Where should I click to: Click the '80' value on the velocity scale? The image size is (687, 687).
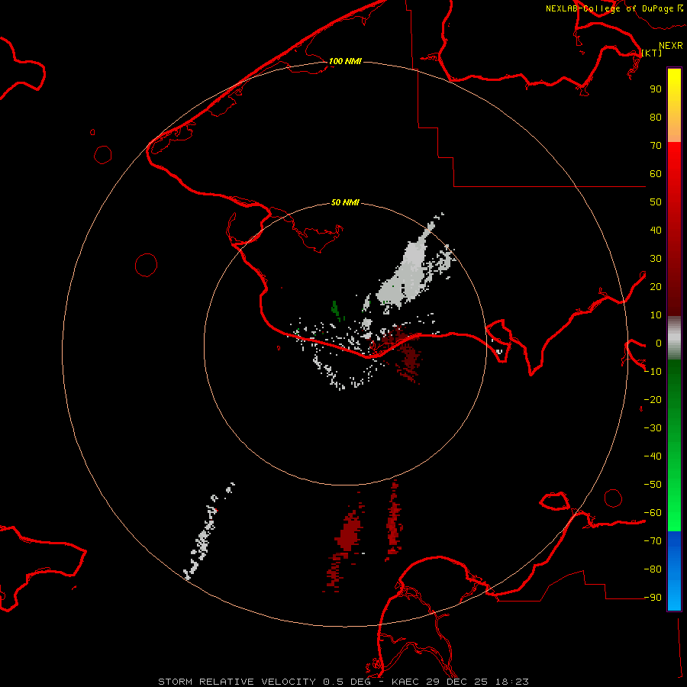coord(656,117)
